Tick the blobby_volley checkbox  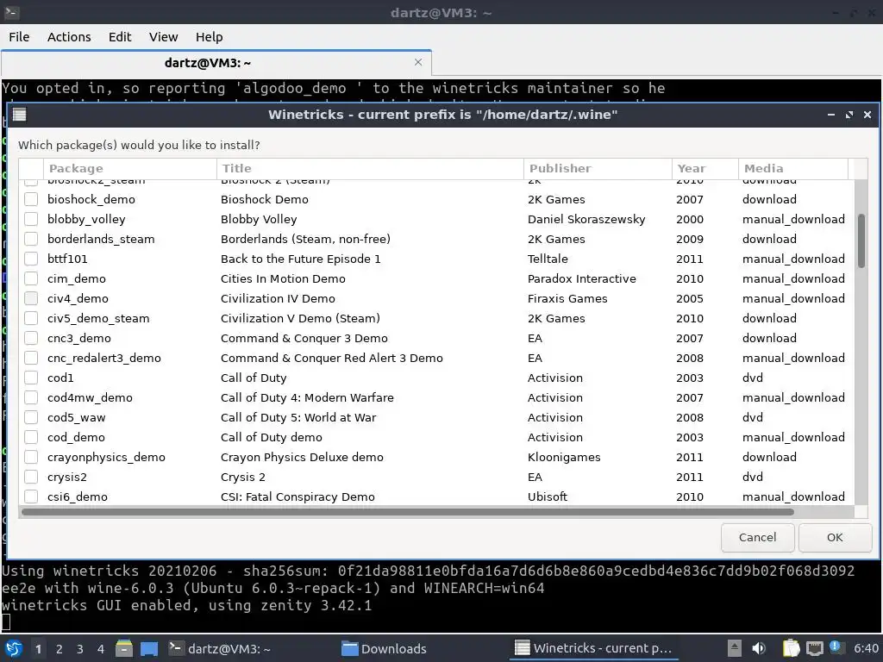tap(31, 219)
